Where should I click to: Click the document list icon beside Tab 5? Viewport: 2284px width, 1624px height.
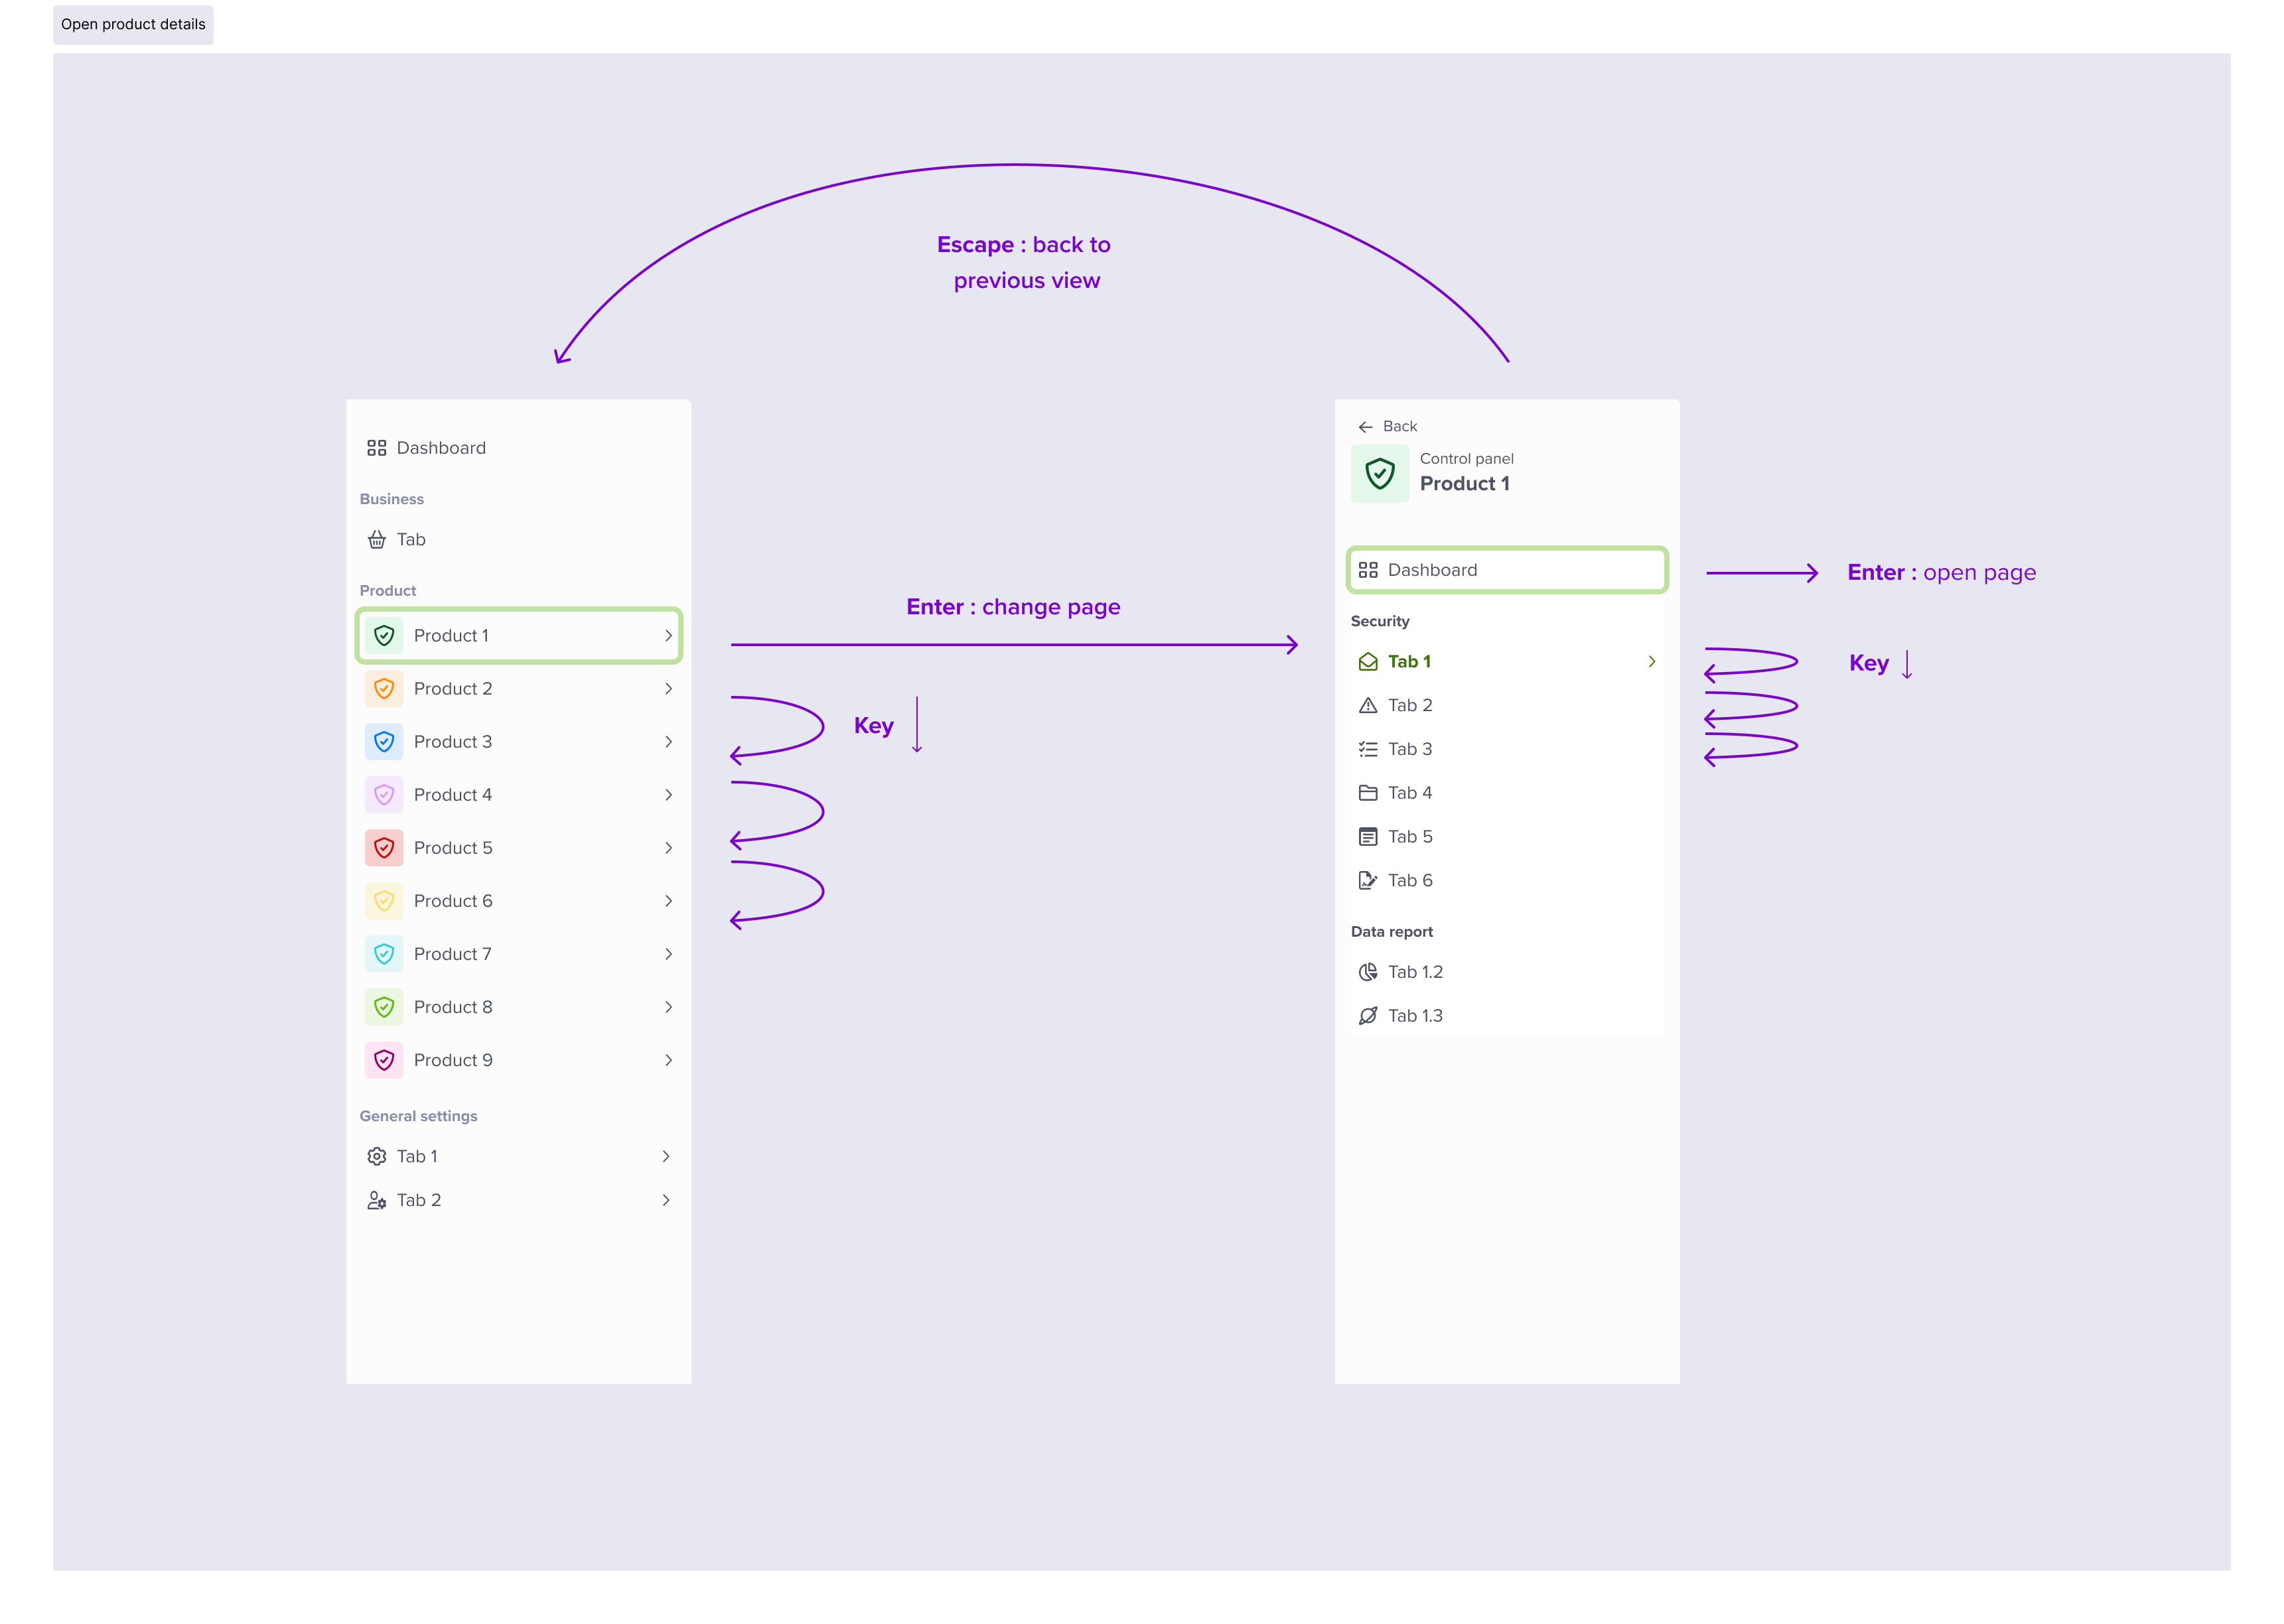click(1368, 837)
